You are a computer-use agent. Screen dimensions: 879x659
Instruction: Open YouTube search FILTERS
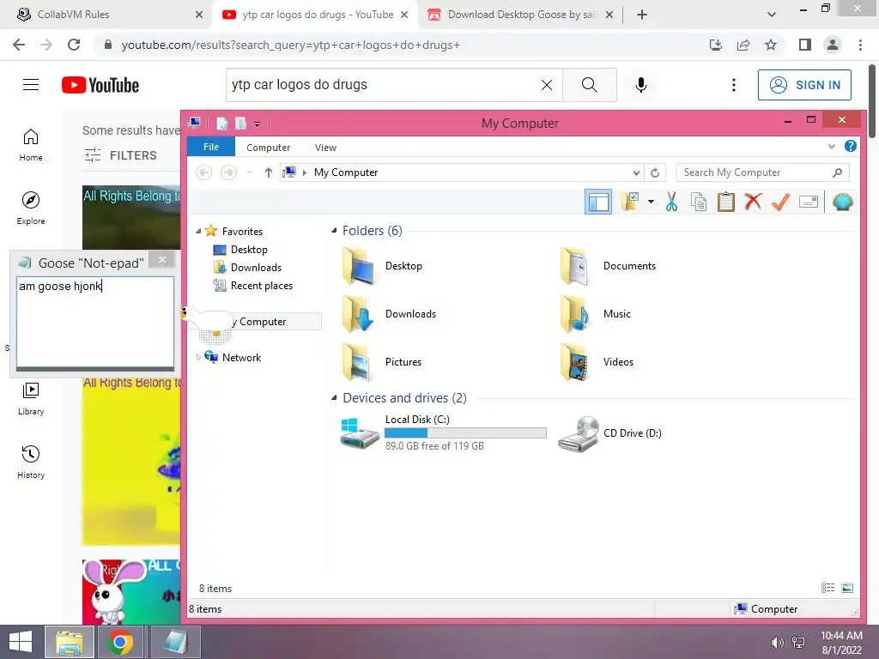(120, 155)
